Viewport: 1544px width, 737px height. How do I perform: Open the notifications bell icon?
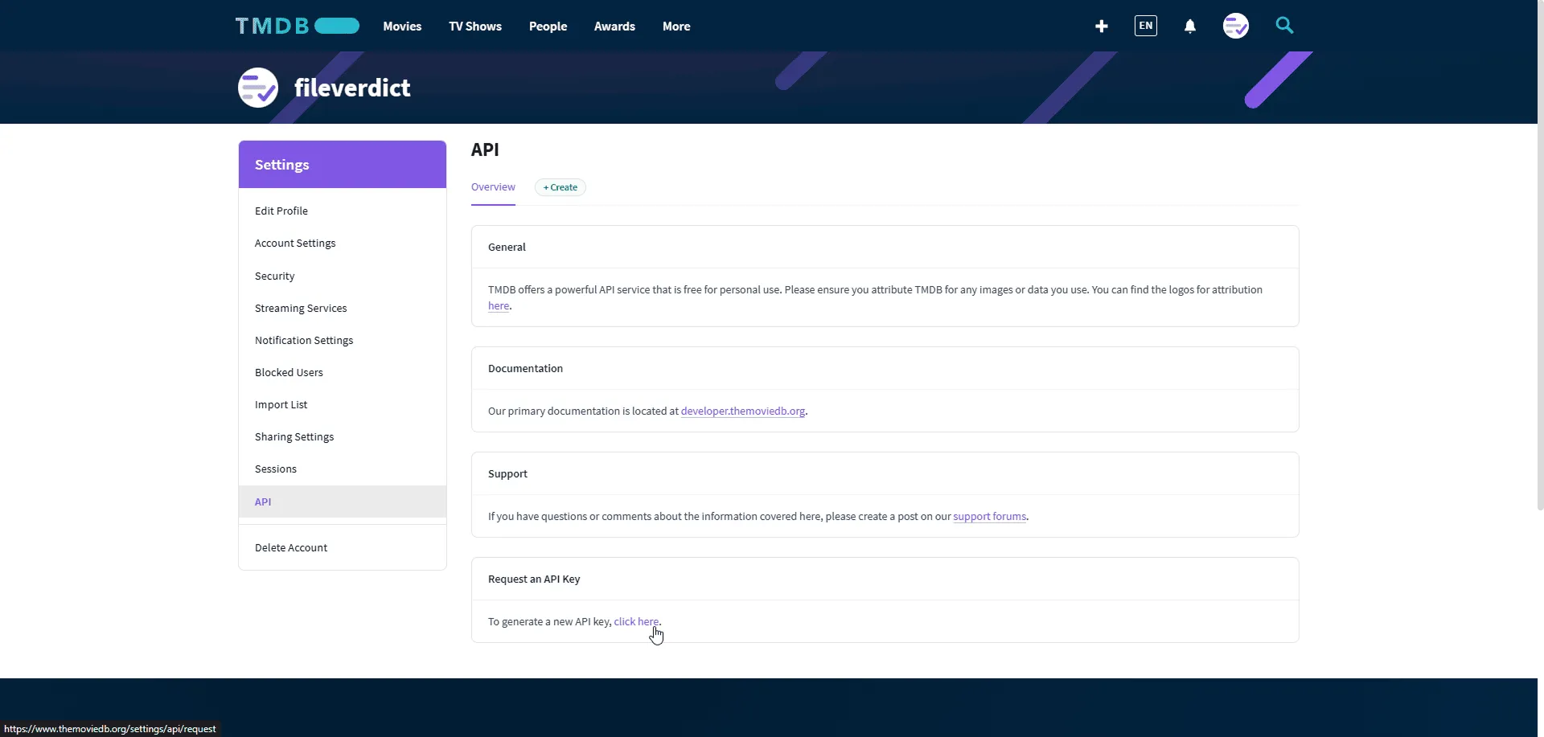[1190, 27]
